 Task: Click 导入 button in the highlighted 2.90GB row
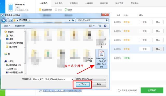[x=158, y=49]
